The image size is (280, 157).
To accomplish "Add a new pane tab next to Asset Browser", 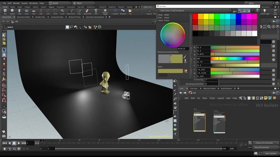I will 238,89.
